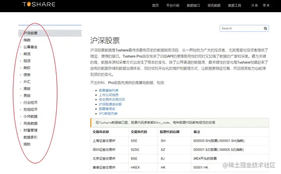Expand the 港股 tree arrow
Screen dimensions: 281x174
pyautogui.click(x=21, y=89)
